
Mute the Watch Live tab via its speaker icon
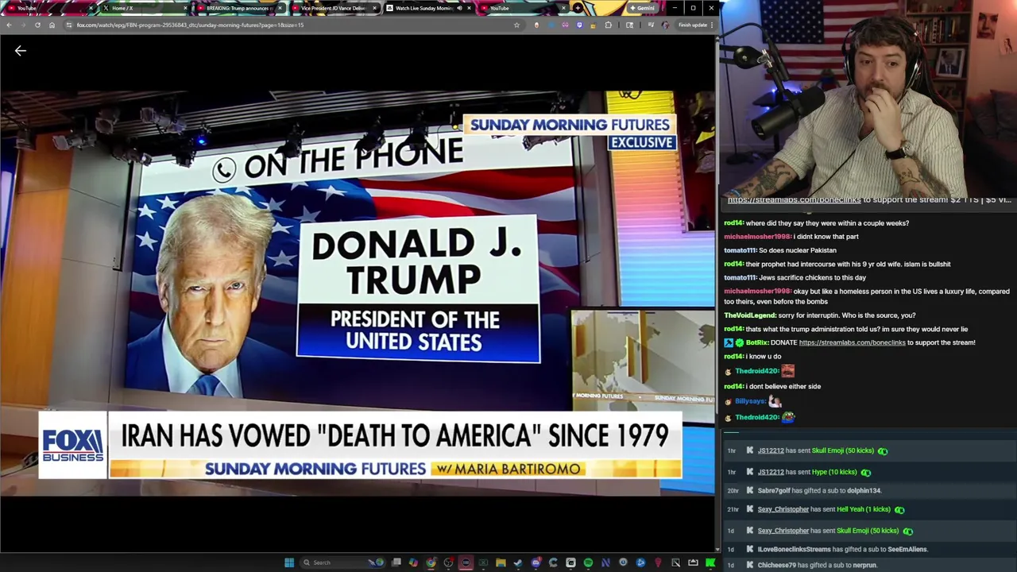click(459, 8)
